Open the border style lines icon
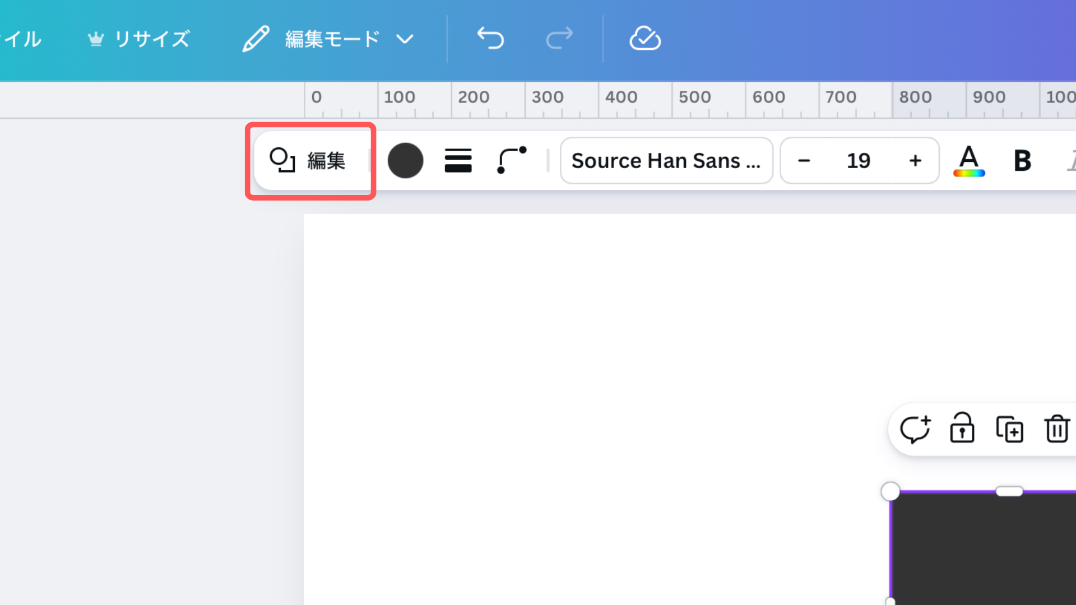This screenshot has width=1076, height=605. [458, 161]
